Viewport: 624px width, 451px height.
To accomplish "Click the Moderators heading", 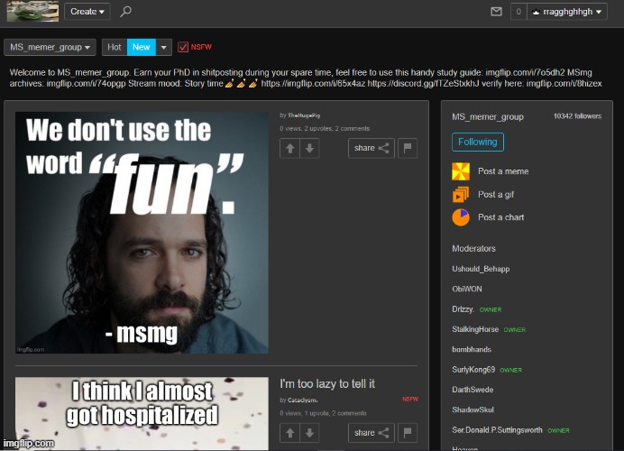I will (x=473, y=249).
